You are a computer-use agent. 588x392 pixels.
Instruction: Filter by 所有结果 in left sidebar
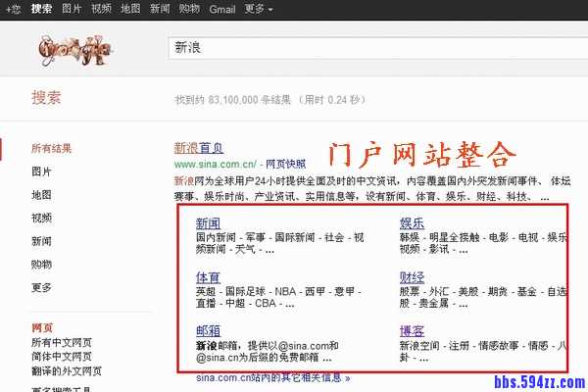click(x=51, y=149)
